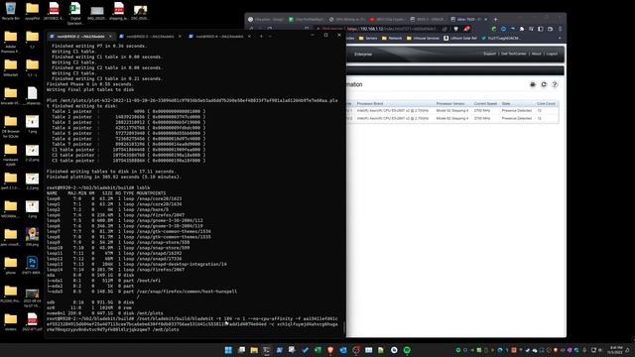Switch to the YouTube browser tab
The width and height of the screenshot is (635, 357).
coord(387,19)
